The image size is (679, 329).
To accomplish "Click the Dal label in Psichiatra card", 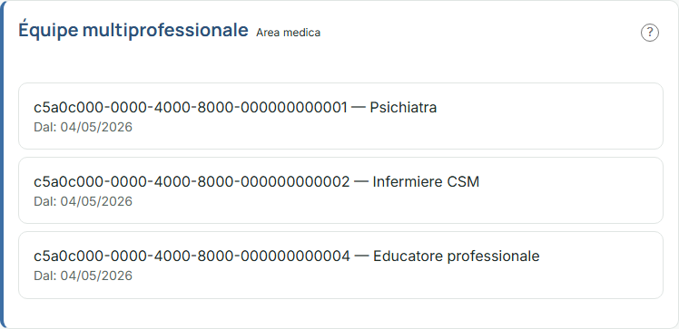I will coord(45,127).
